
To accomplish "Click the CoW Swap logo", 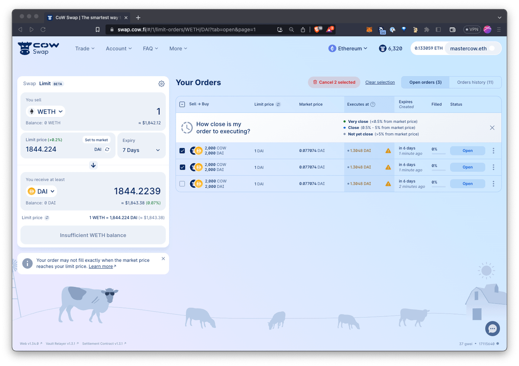I will [x=38, y=48].
